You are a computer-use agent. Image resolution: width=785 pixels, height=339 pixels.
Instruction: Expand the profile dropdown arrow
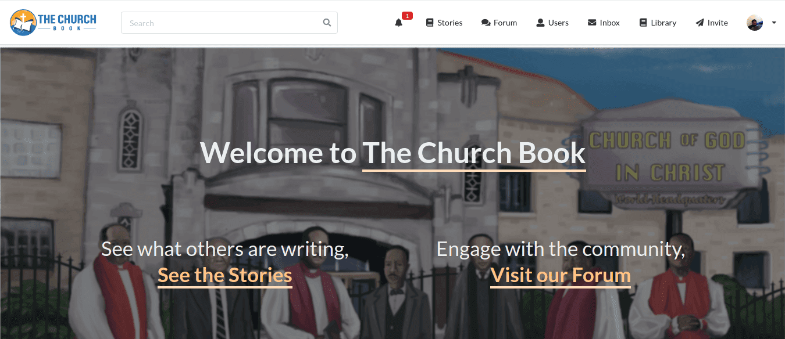[774, 23]
